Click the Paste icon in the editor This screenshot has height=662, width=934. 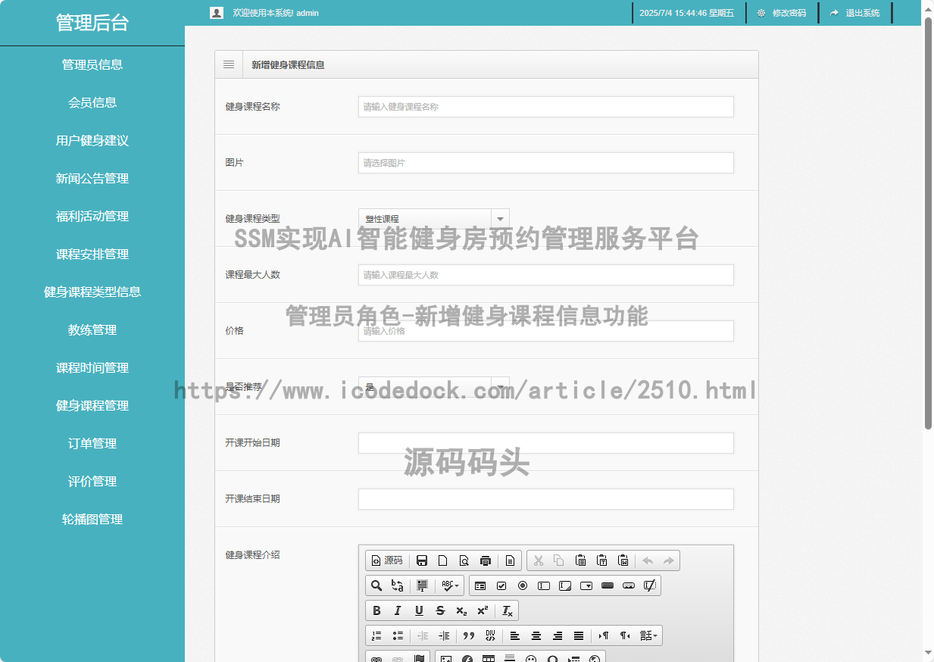pos(580,561)
